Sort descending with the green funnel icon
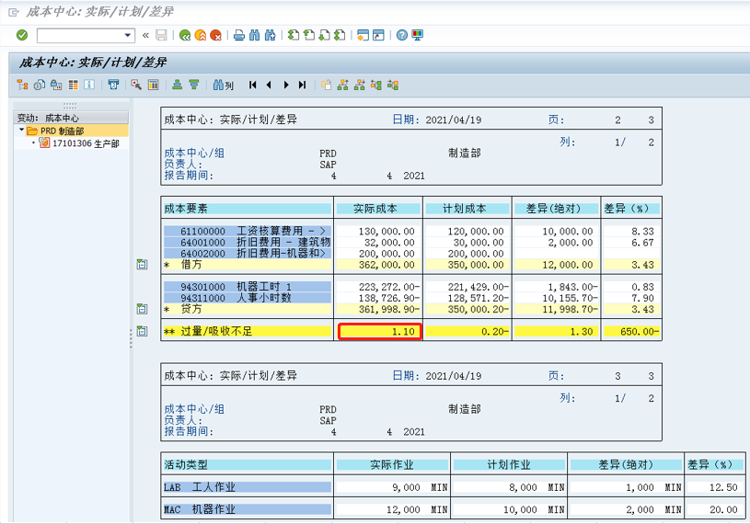Image resolution: width=750 pixels, height=524 pixels. tap(194, 85)
